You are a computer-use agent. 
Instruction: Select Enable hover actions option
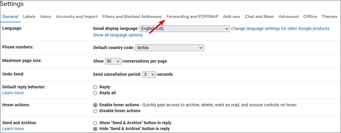click(x=95, y=105)
